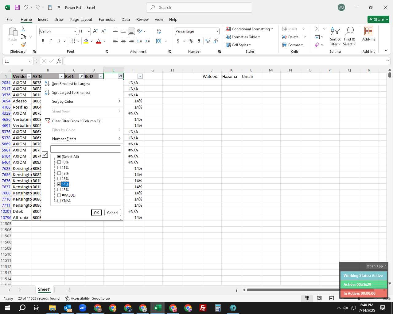Click the Insert Function fx icon
393x314 pixels.
pyautogui.click(x=59, y=61)
